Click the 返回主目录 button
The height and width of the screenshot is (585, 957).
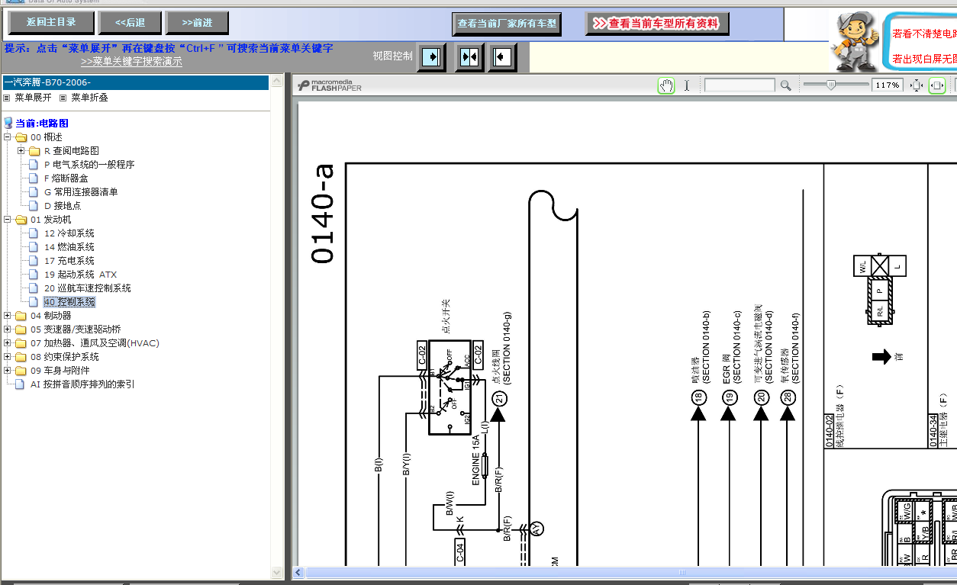tap(51, 22)
